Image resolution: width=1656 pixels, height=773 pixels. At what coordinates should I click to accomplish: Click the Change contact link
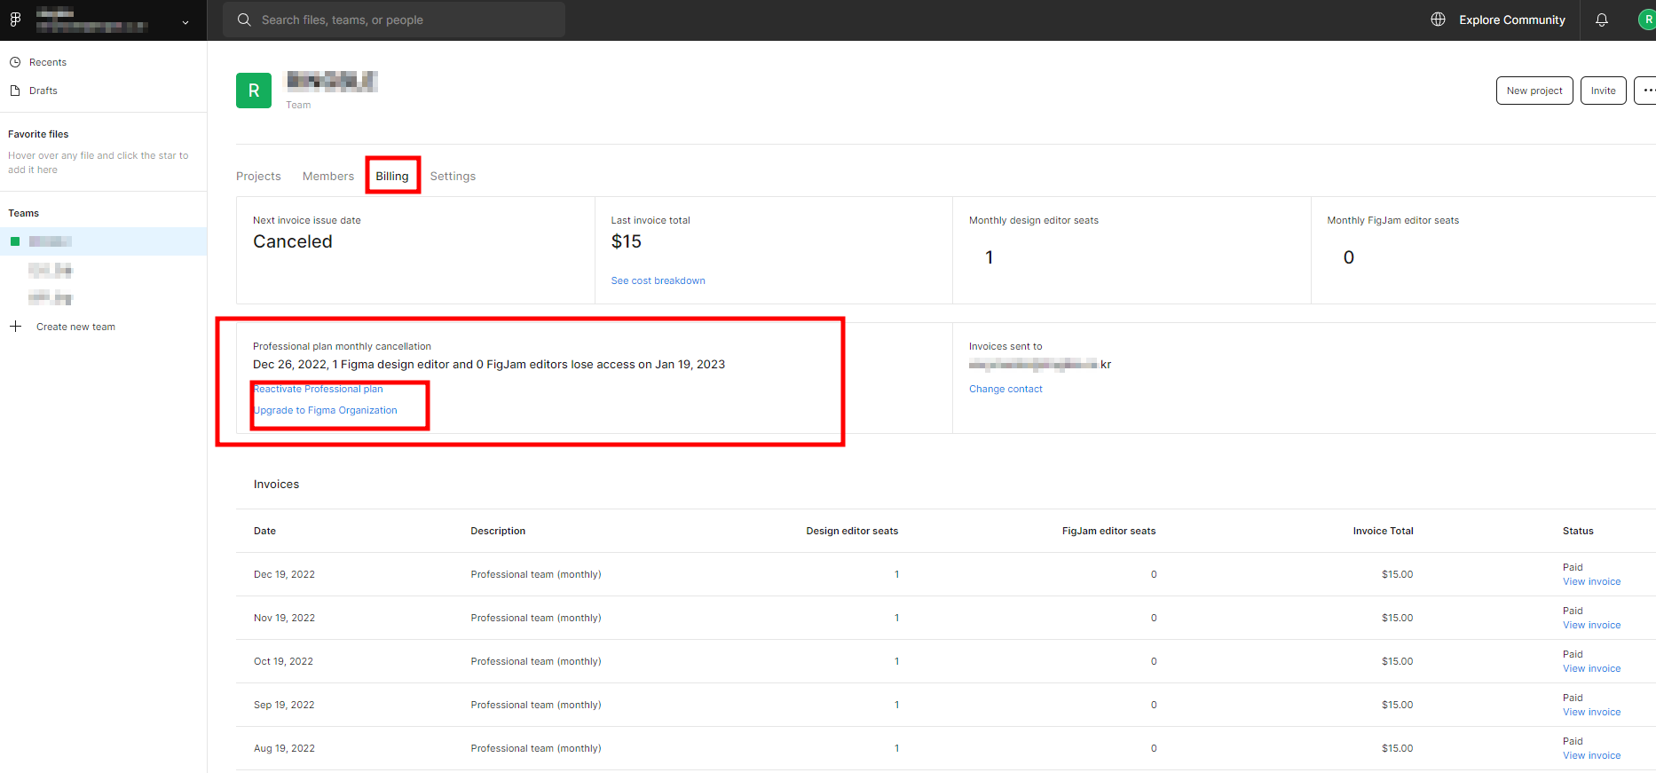pos(1005,389)
